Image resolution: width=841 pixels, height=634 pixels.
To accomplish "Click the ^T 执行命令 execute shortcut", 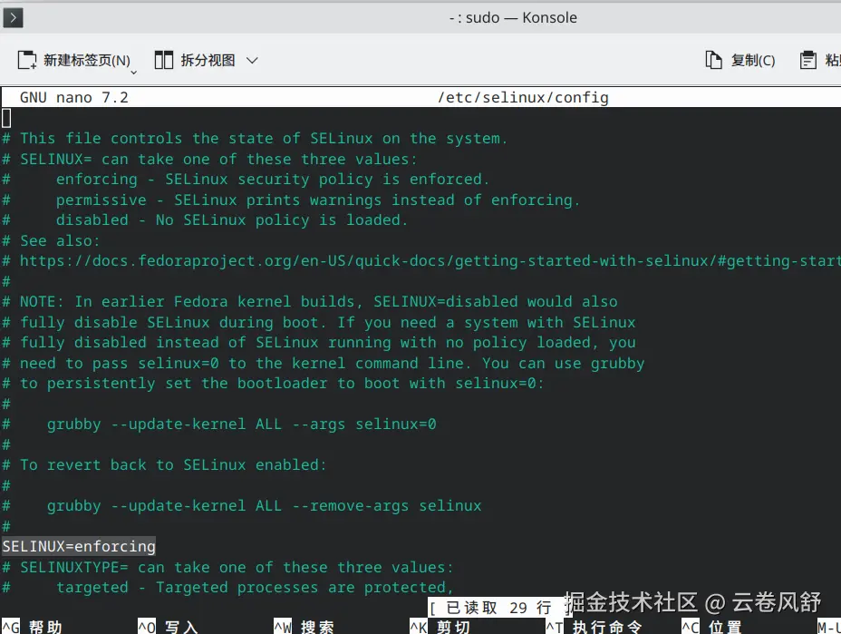I will (594, 627).
